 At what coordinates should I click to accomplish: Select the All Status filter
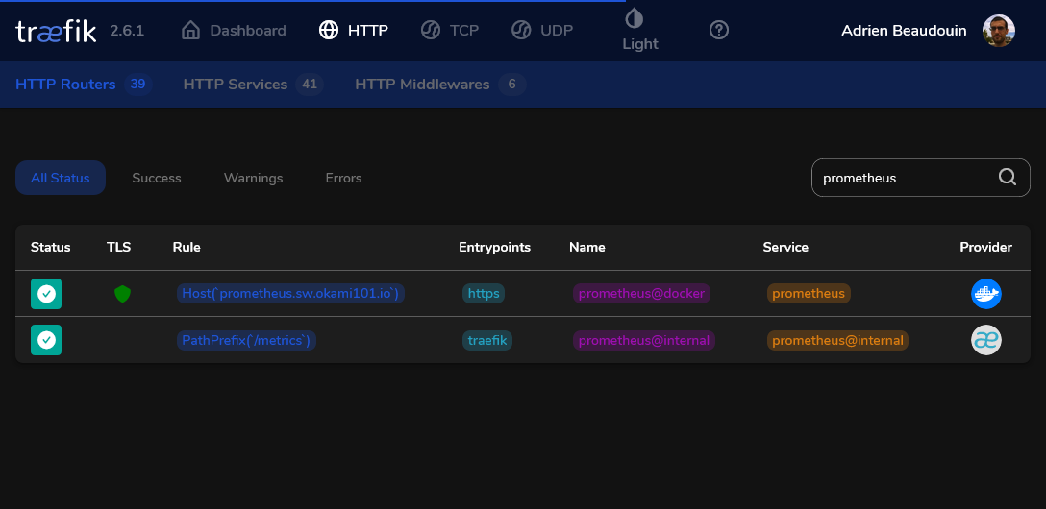[60, 178]
